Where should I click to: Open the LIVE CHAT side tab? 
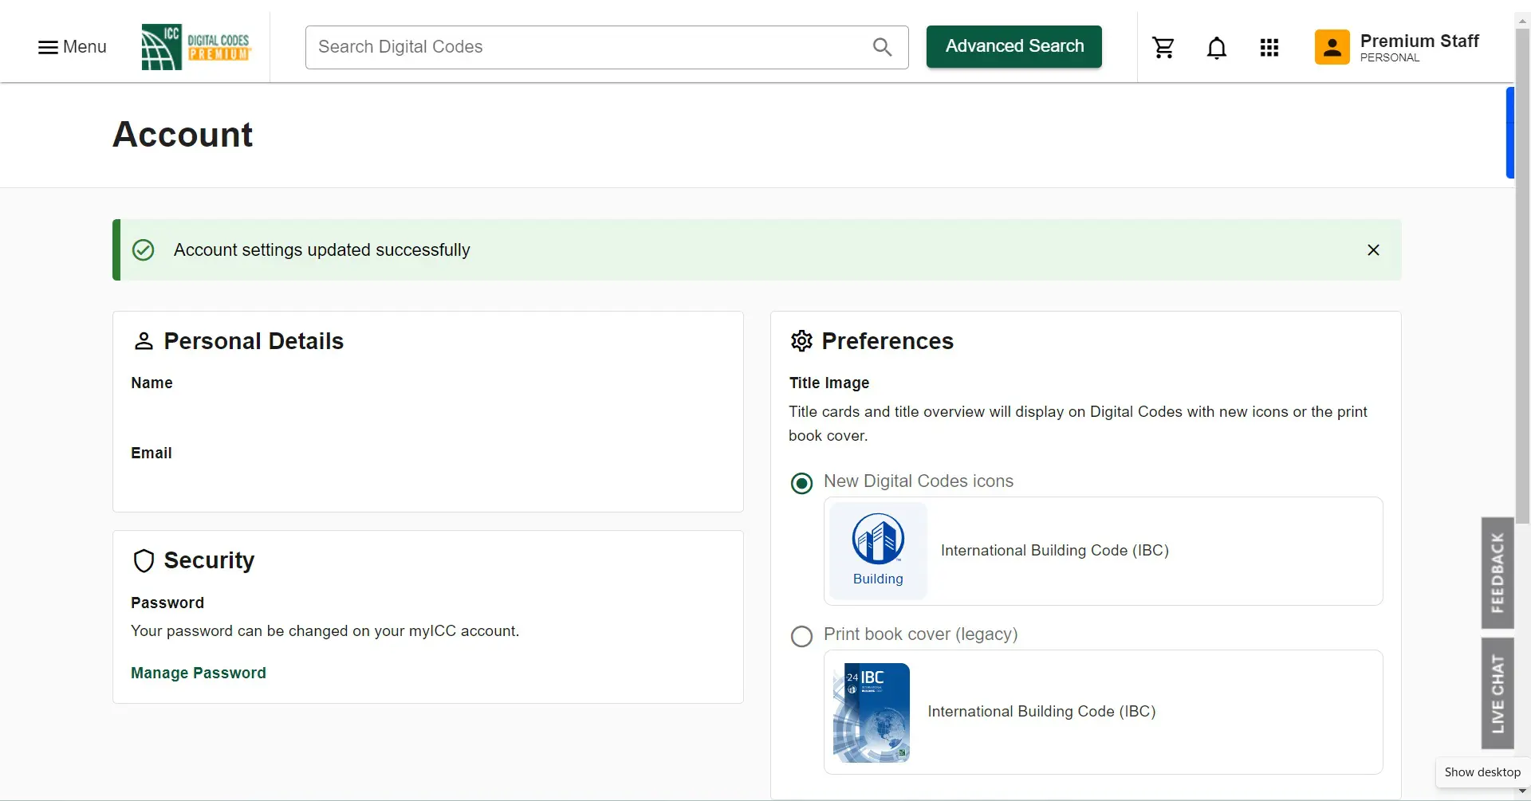[x=1498, y=693]
